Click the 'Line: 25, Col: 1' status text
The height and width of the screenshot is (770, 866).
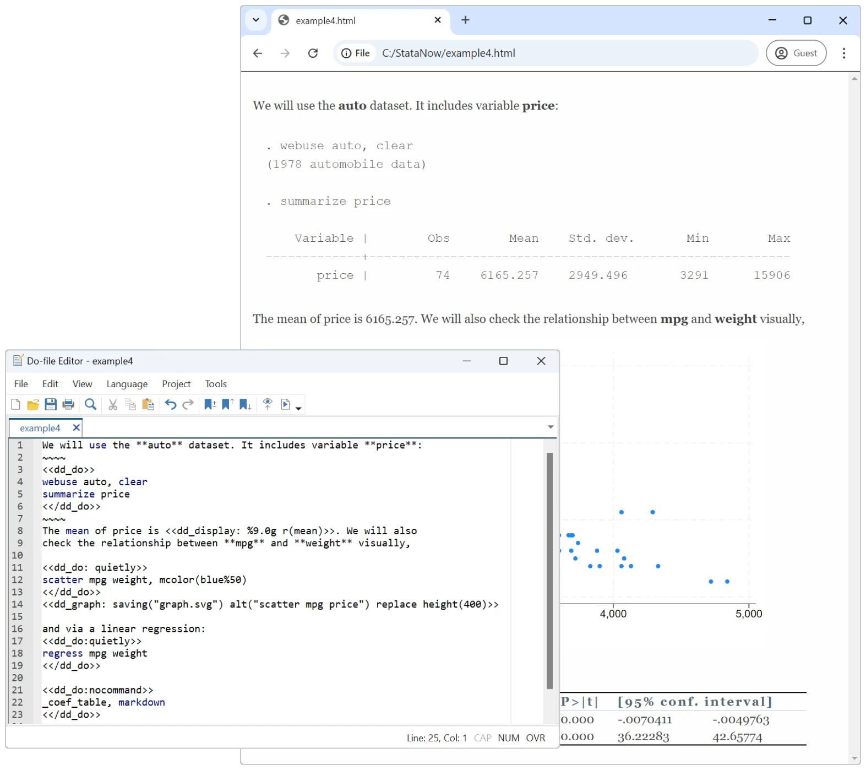pos(437,738)
